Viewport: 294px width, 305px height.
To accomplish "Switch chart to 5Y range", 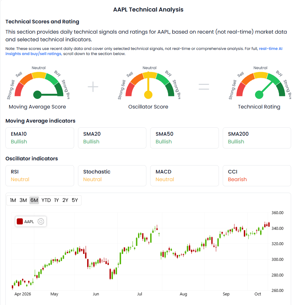I will coord(75,200).
